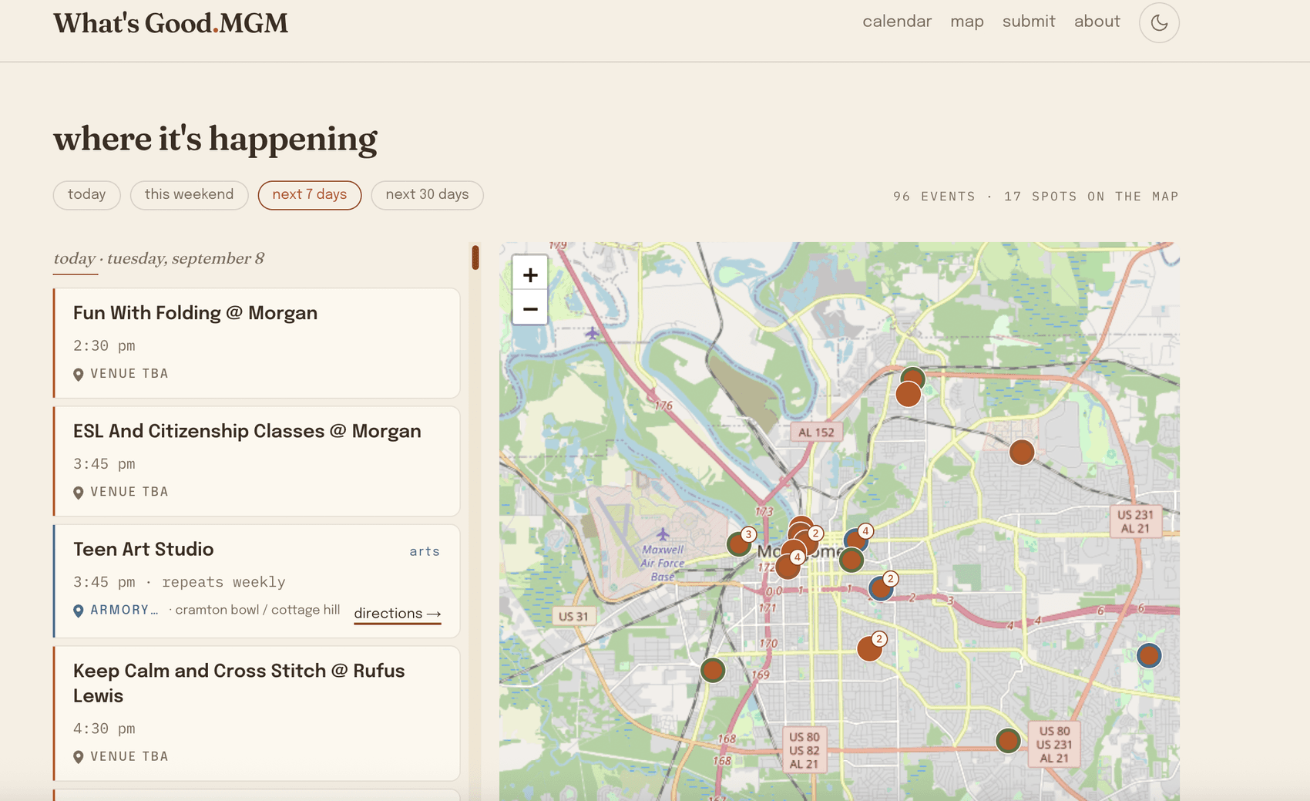
Task: Open the map nav link
Action: 967,22
